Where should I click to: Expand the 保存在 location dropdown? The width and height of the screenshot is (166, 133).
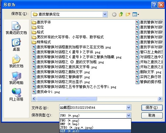tap(105, 14)
